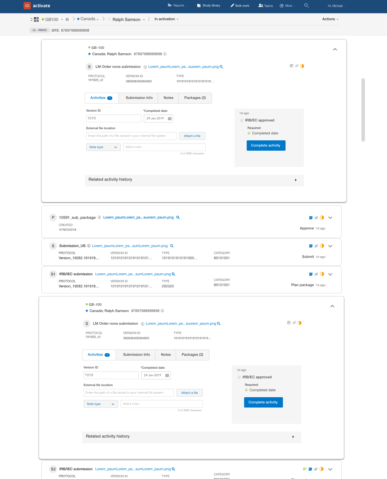Click the info icon beside GB100
387x479 pixels.
pyautogui.click(x=67, y=19)
